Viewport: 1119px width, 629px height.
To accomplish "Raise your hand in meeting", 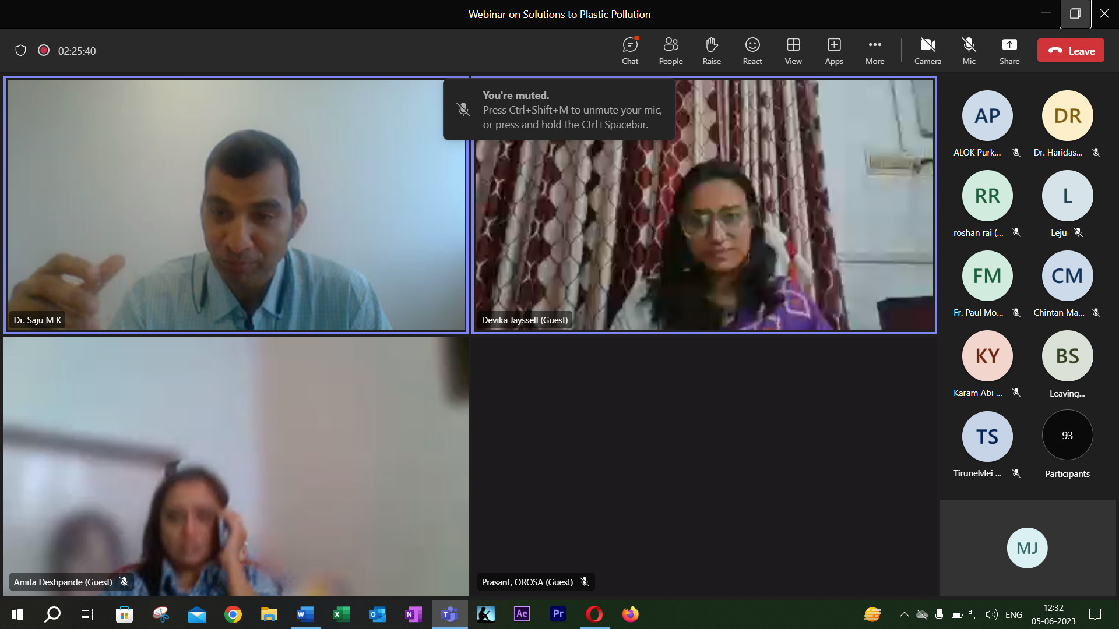I will point(711,51).
